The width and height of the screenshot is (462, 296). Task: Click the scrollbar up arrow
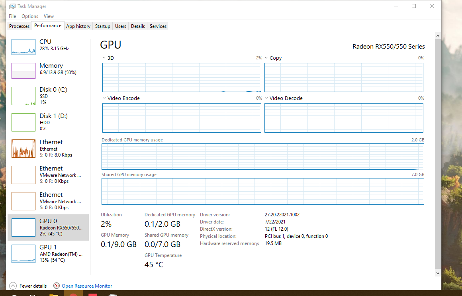pos(438,36)
